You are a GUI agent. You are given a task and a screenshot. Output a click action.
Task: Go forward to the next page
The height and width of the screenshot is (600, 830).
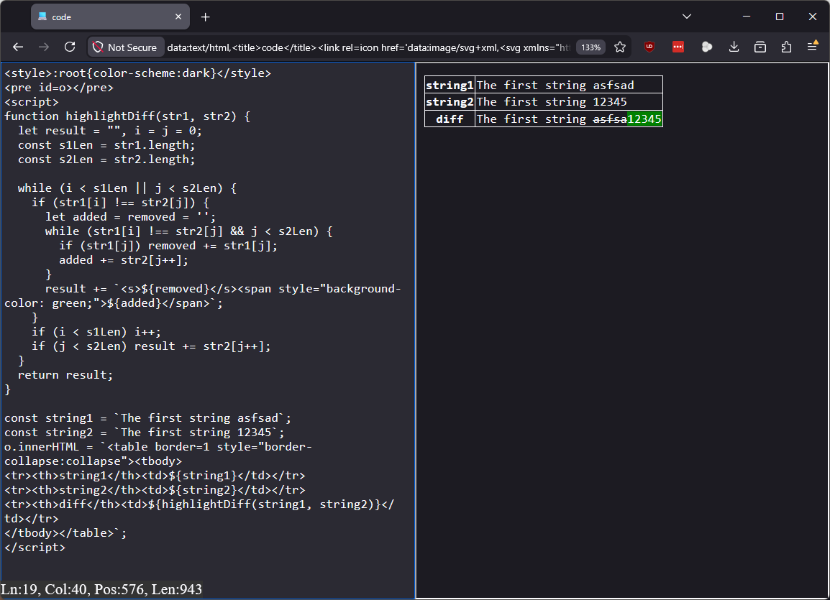(x=44, y=47)
